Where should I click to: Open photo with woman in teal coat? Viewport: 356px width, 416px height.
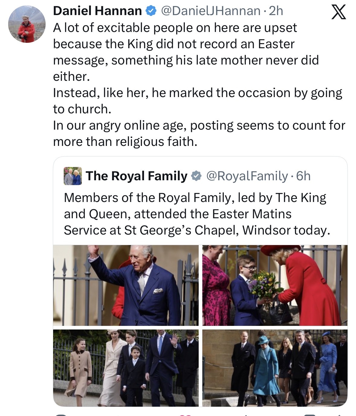click(x=275, y=368)
